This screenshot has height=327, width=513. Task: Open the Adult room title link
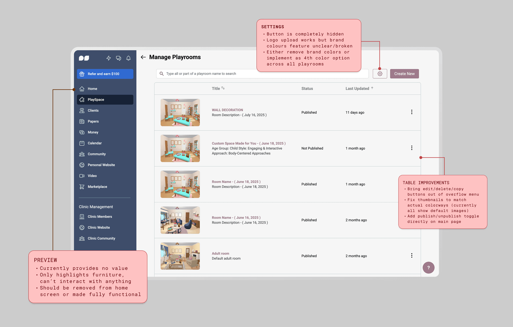[x=220, y=253]
